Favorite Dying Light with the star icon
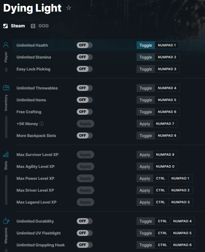 point(69,7)
